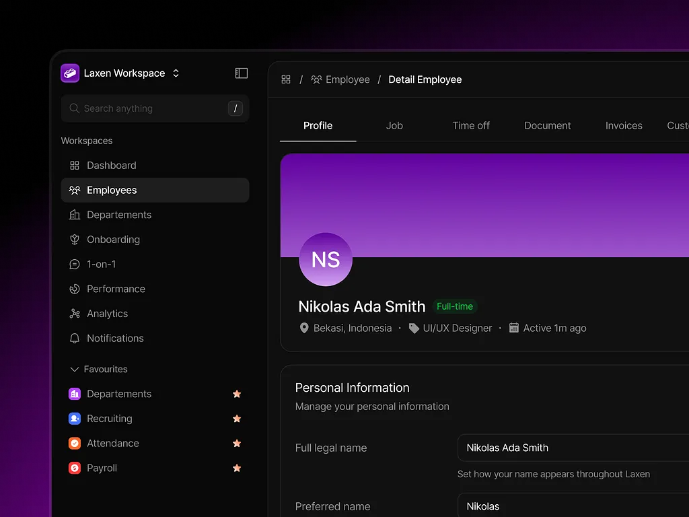Viewport: 689px width, 517px height.
Task: Click the location pin icon
Action: coord(304,328)
